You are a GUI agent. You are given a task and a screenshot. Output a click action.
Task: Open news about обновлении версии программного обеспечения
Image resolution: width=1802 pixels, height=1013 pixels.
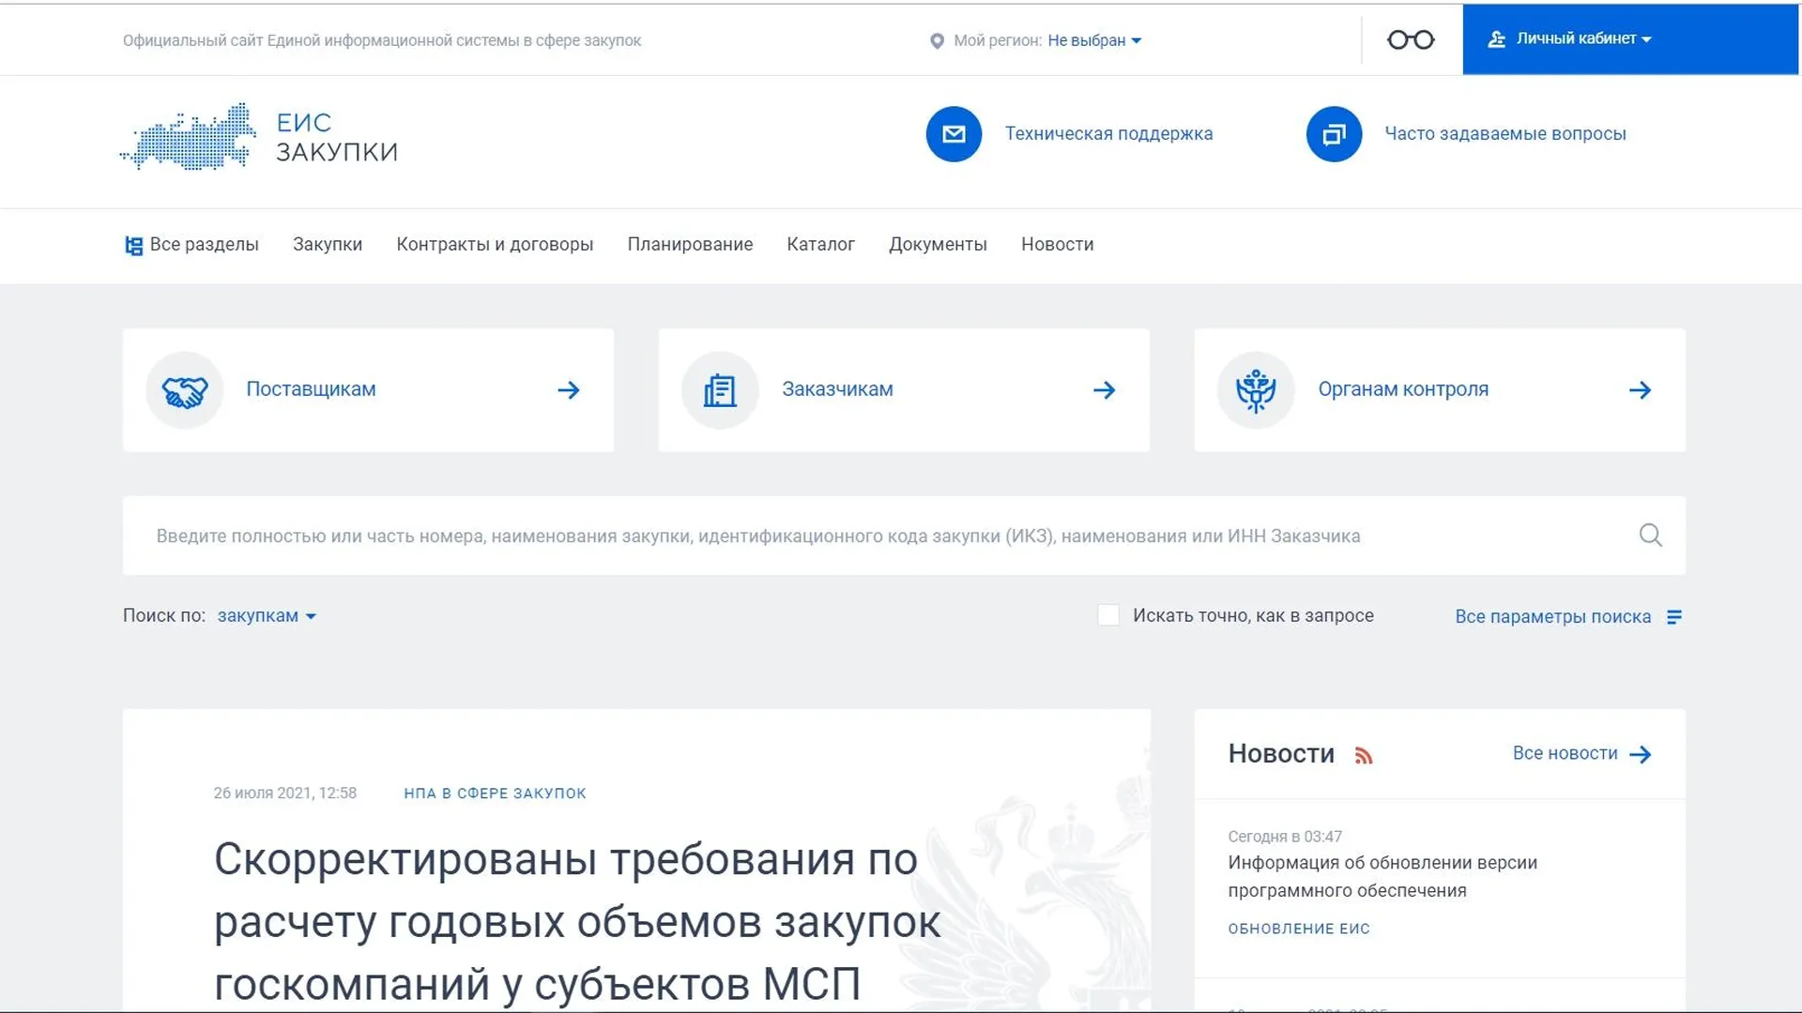pyautogui.click(x=1382, y=876)
